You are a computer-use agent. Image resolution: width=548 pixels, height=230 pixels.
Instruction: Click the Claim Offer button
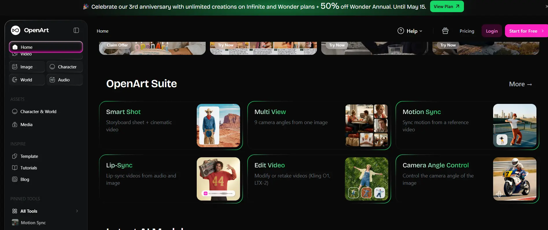coord(117,45)
